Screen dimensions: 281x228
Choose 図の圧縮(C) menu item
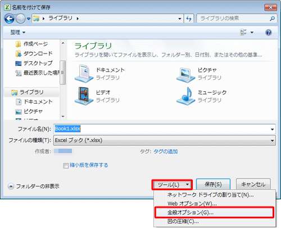pyautogui.click(x=215, y=221)
